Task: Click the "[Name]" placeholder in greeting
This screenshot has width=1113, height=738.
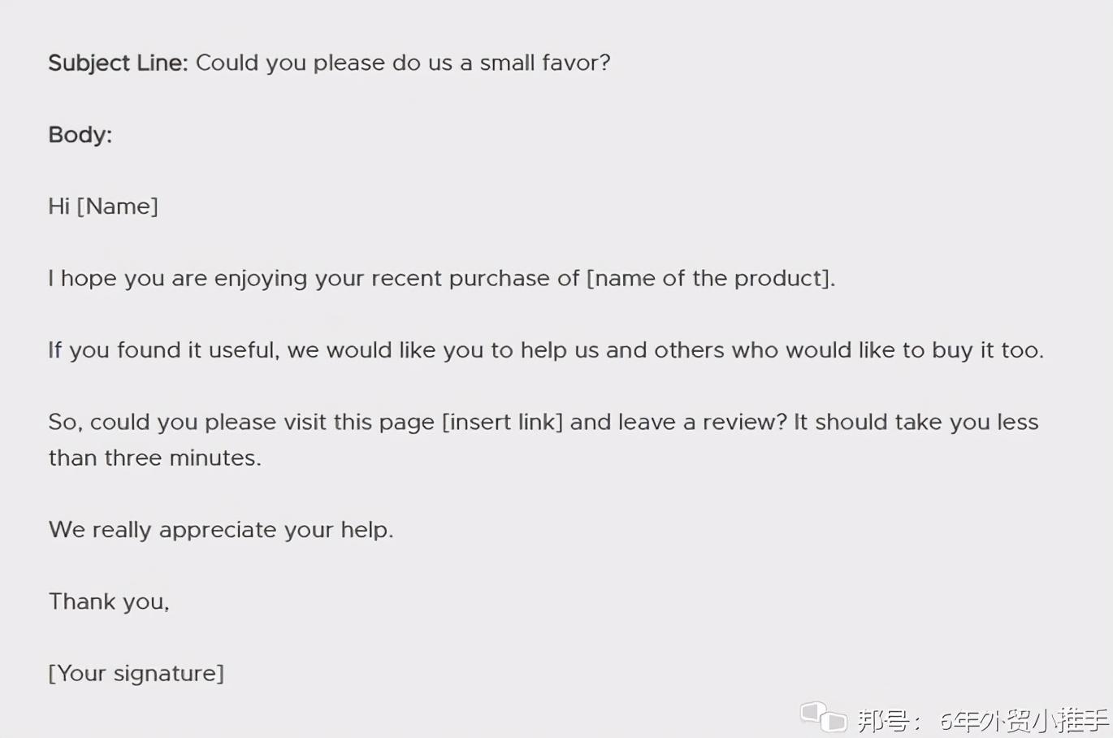Action: [117, 206]
